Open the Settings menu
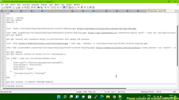Screen dimensions: 179x100 pos(44,5)
